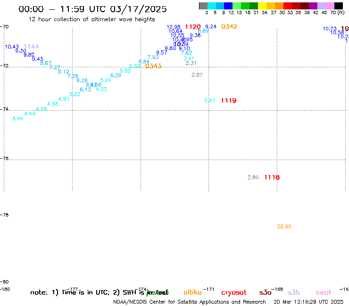The height and width of the screenshot is (306, 349).
Task: Click the wave height value '5.91'
Action: point(210,101)
